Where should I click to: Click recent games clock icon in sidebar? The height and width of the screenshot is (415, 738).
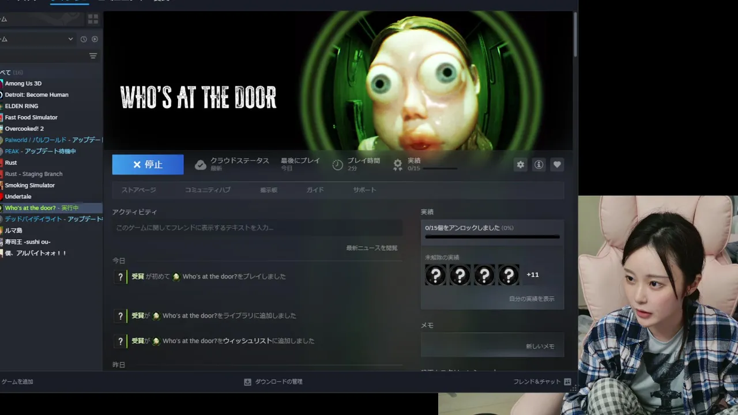[84, 39]
